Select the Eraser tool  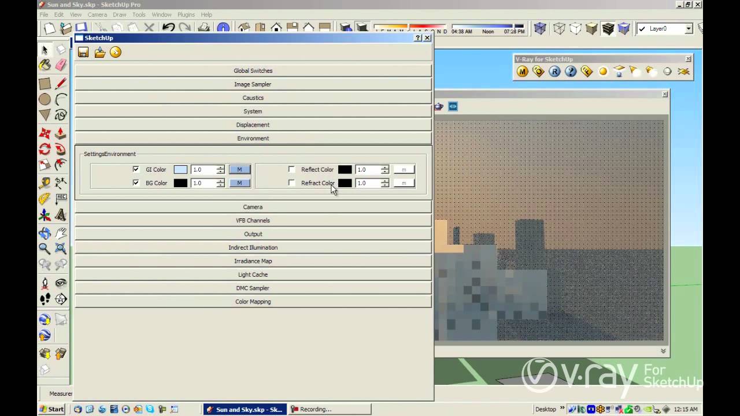[x=61, y=65]
